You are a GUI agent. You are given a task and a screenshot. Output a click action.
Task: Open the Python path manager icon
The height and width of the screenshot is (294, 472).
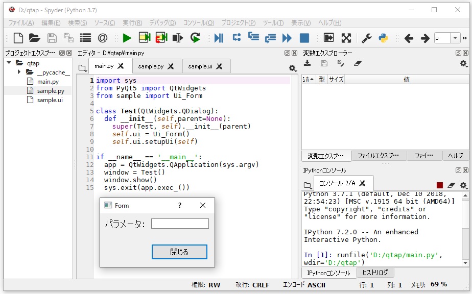pyautogui.click(x=383, y=38)
